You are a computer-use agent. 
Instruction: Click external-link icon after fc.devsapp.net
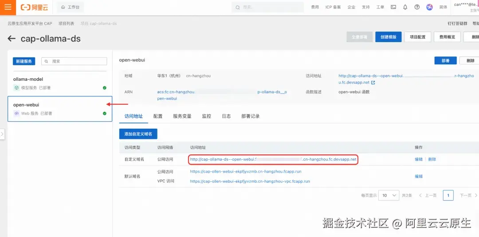pyautogui.click(x=373, y=83)
